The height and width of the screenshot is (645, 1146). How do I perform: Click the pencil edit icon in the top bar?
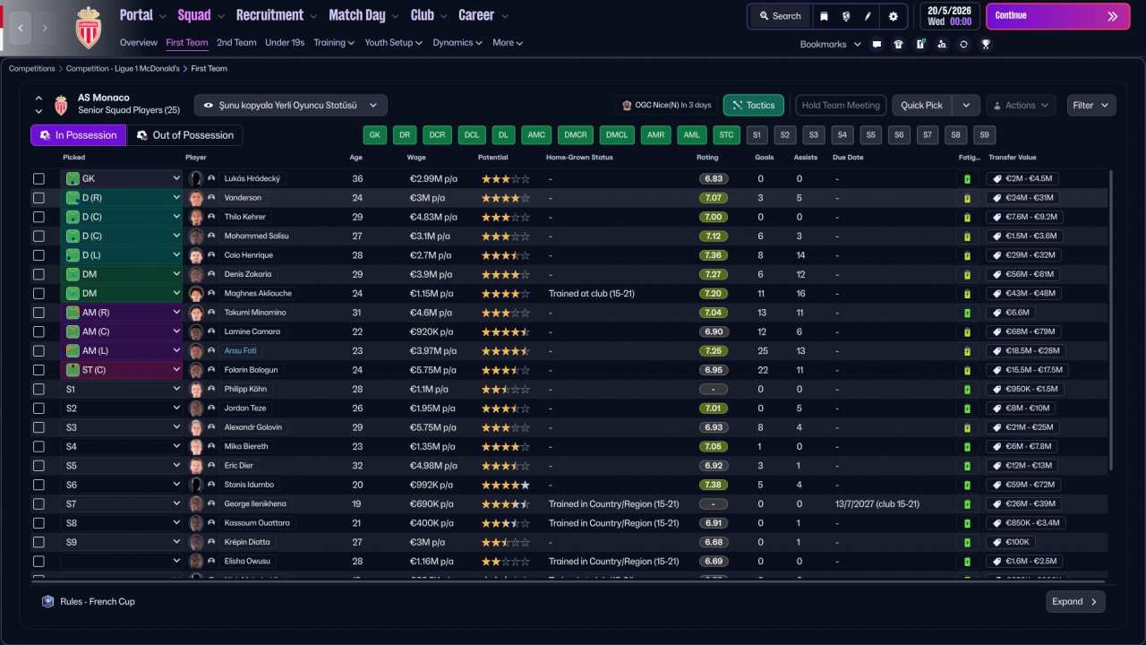pyautogui.click(x=868, y=16)
